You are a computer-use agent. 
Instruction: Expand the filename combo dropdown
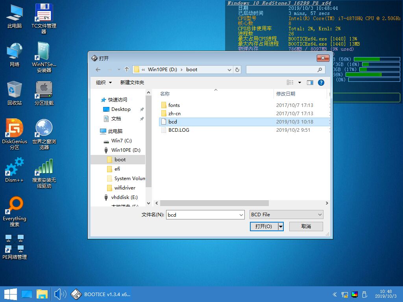(x=241, y=215)
